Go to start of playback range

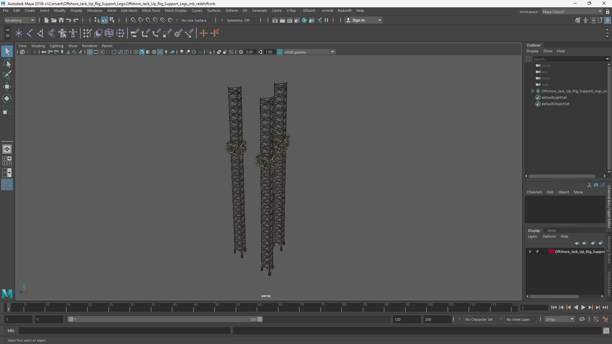(x=554, y=308)
